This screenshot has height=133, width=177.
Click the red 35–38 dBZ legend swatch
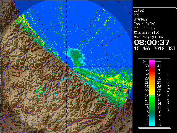click(x=152, y=70)
